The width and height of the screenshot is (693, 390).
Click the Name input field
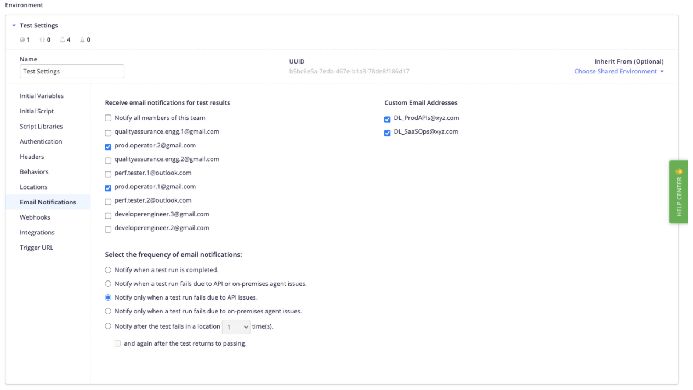coord(72,71)
